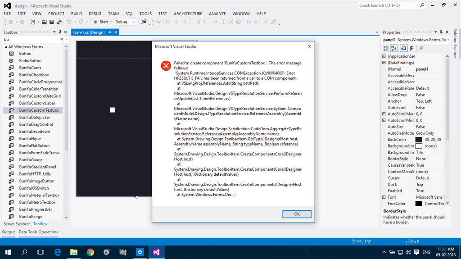
Task: Open the toolbox search options dropdown
Action: (67, 39)
